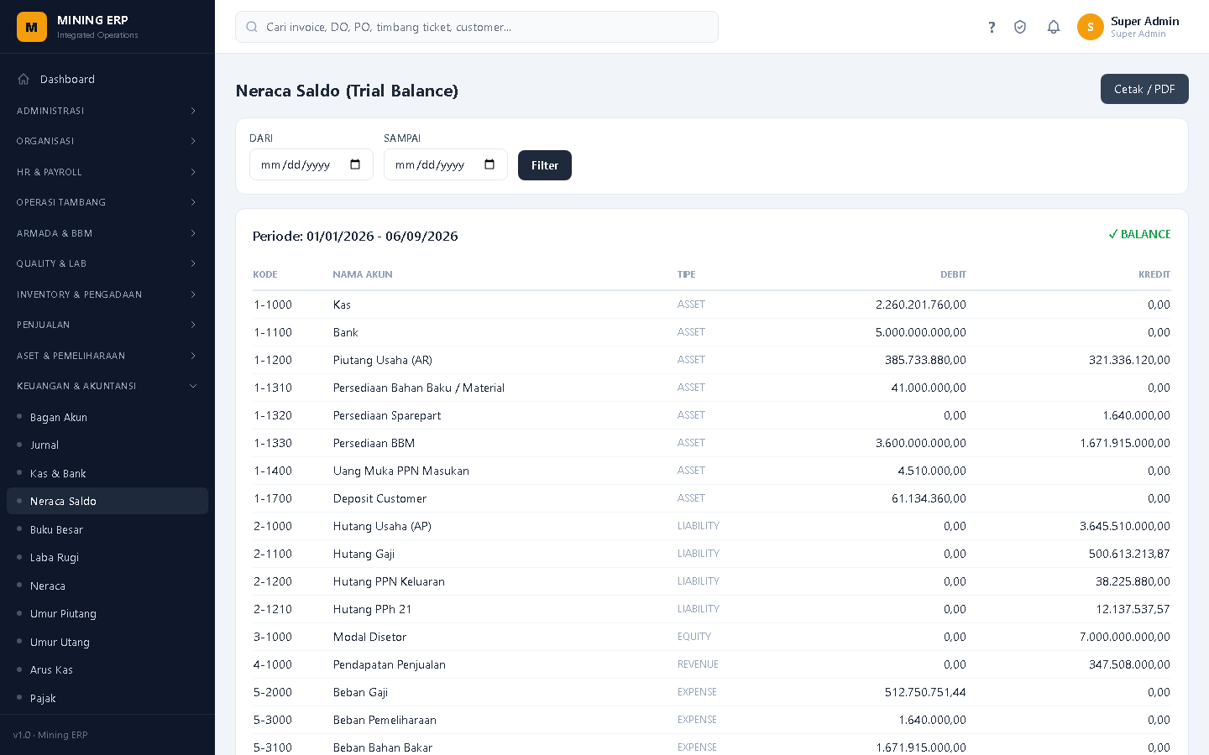This screenshot has height=755, width=1209.
Task: Expand the Inventory & Pengadaan section
Action: pyautogui.click(x=107, y=294)
